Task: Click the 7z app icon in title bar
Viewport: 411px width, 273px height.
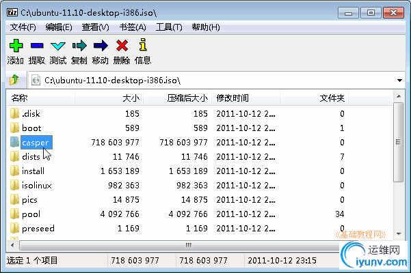Action: [12, 12]
